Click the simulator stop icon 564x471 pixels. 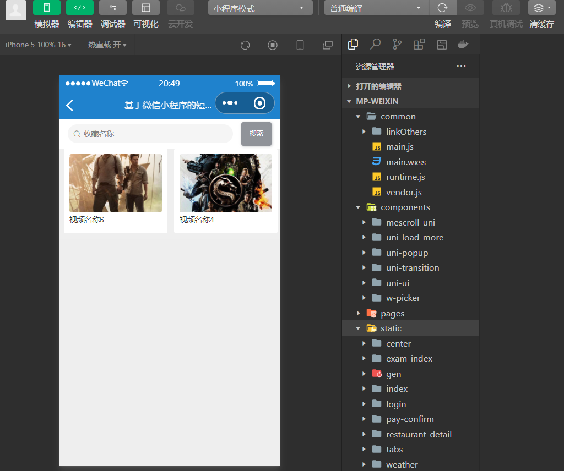coord(273,45)
